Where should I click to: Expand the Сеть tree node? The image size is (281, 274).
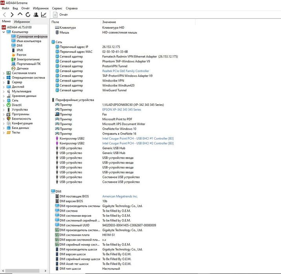[x=4, y=100]
